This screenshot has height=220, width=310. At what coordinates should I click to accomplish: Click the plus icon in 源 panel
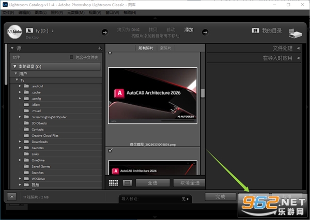(100, 48)
